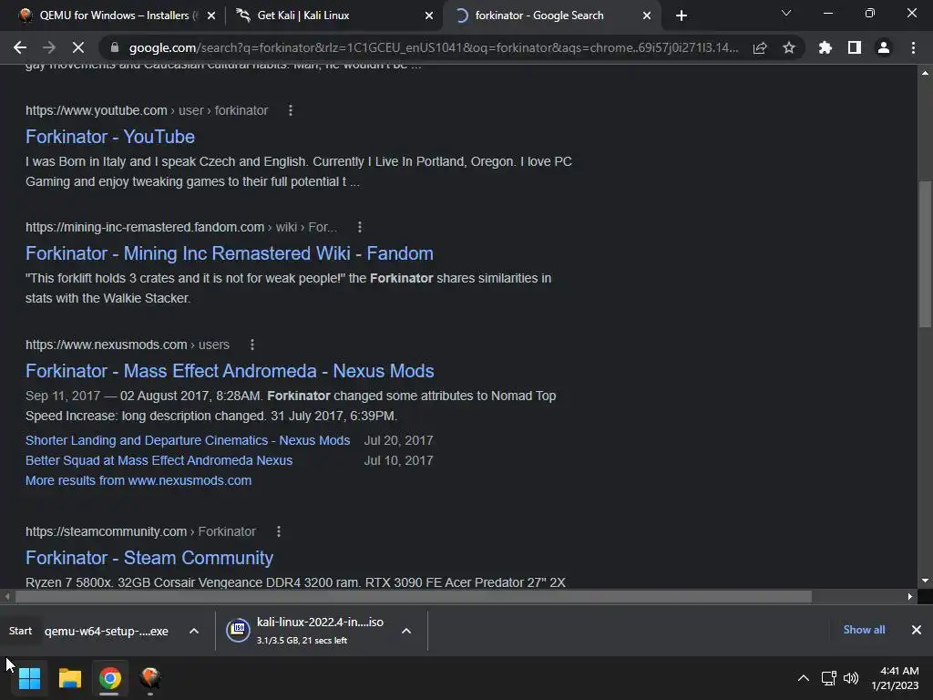Open the Forkinator - YouTube result
933x700 pixels.
110,137
